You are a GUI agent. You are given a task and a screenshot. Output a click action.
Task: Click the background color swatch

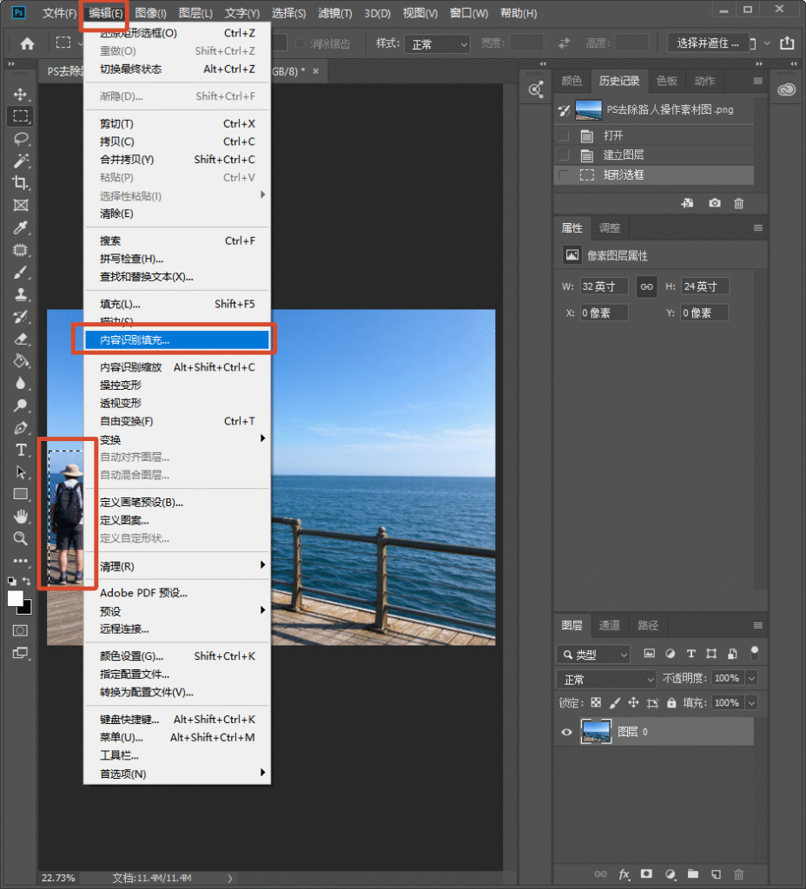click(x=26, y=609)
